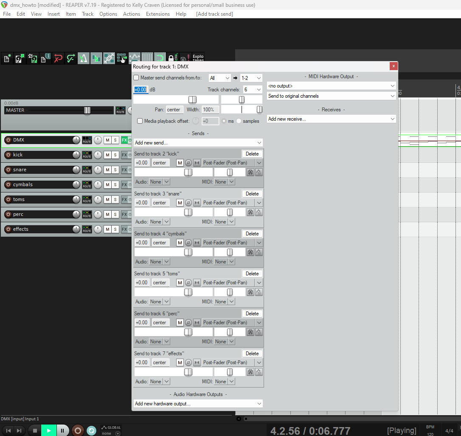This screenshot has width=461, height=436.
Task: Open Add new hardware output dropdown
Action: pos(198,404)
